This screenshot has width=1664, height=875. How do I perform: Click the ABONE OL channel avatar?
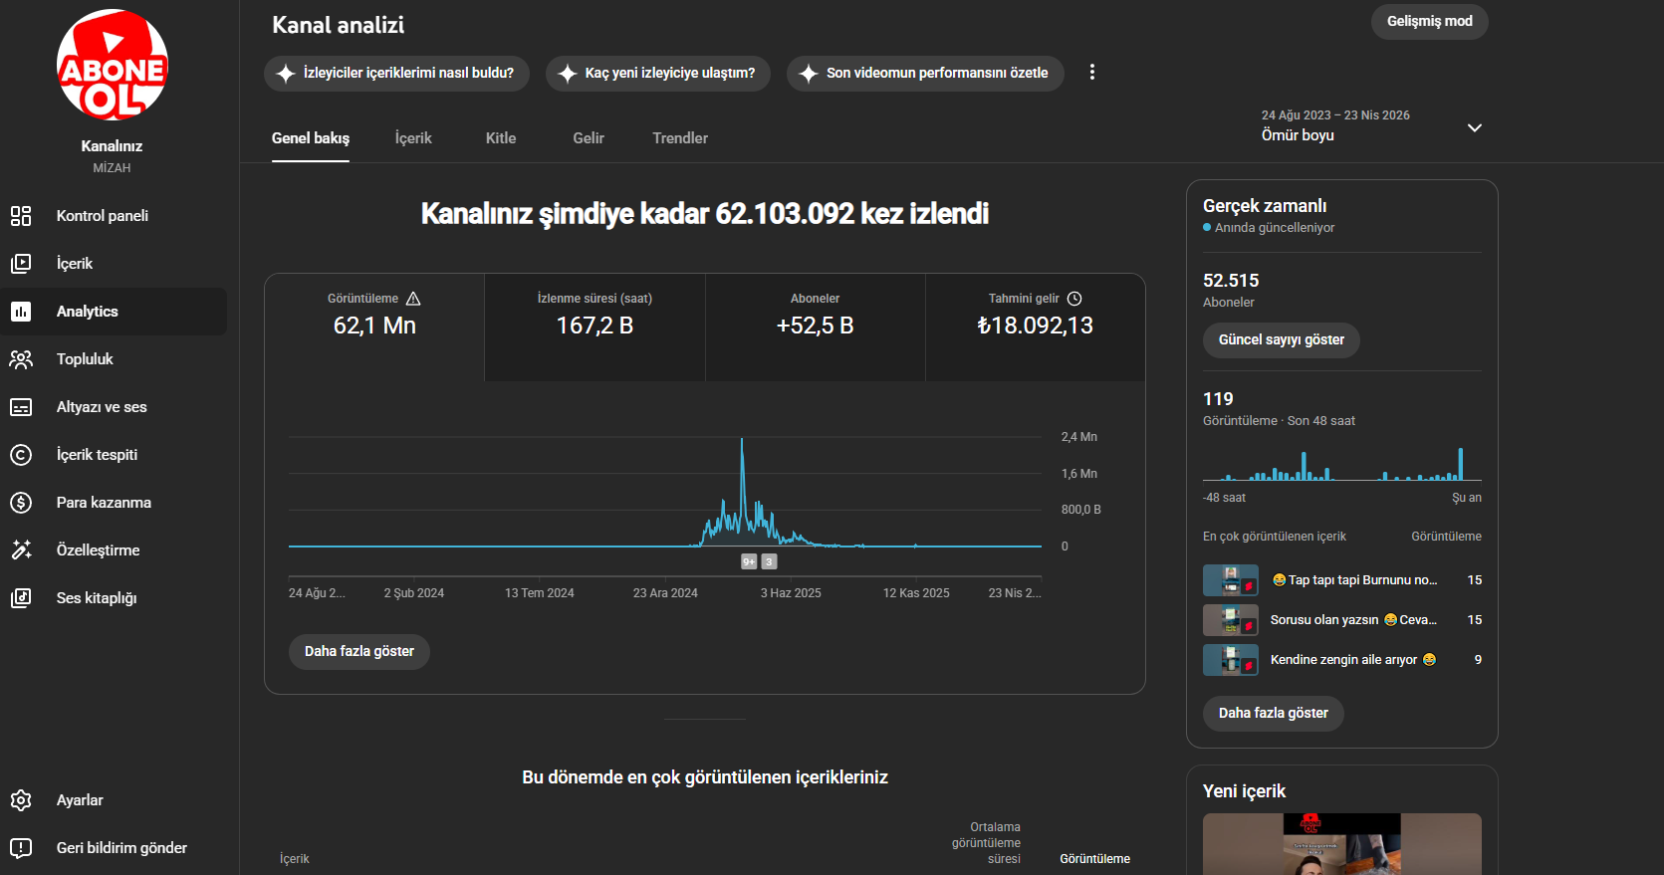113,65
